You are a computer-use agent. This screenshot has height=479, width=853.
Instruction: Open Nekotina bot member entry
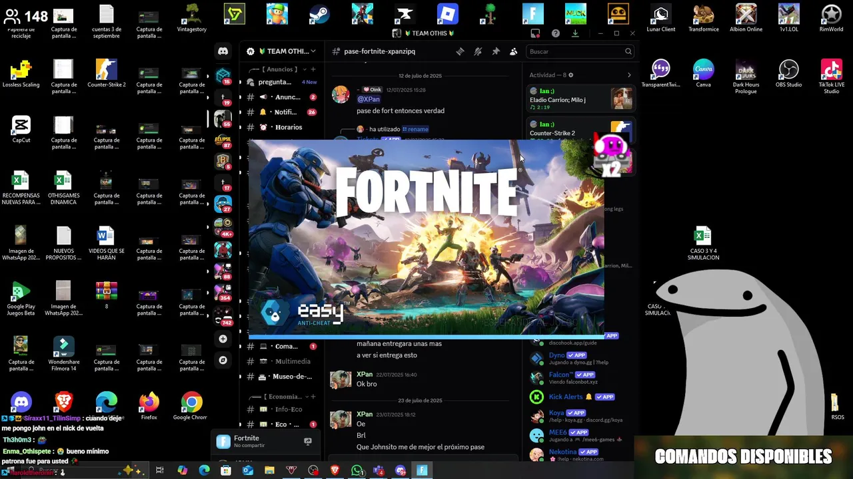click(x=580, y=455)
